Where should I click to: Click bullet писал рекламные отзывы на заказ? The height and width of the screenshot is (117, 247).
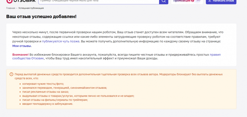pyautogui.click(x=46, y=92)
